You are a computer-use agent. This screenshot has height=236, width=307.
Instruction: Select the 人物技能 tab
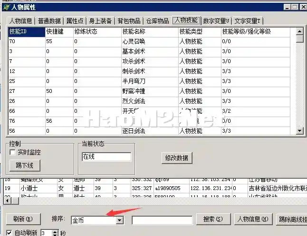tap(186, 20)
